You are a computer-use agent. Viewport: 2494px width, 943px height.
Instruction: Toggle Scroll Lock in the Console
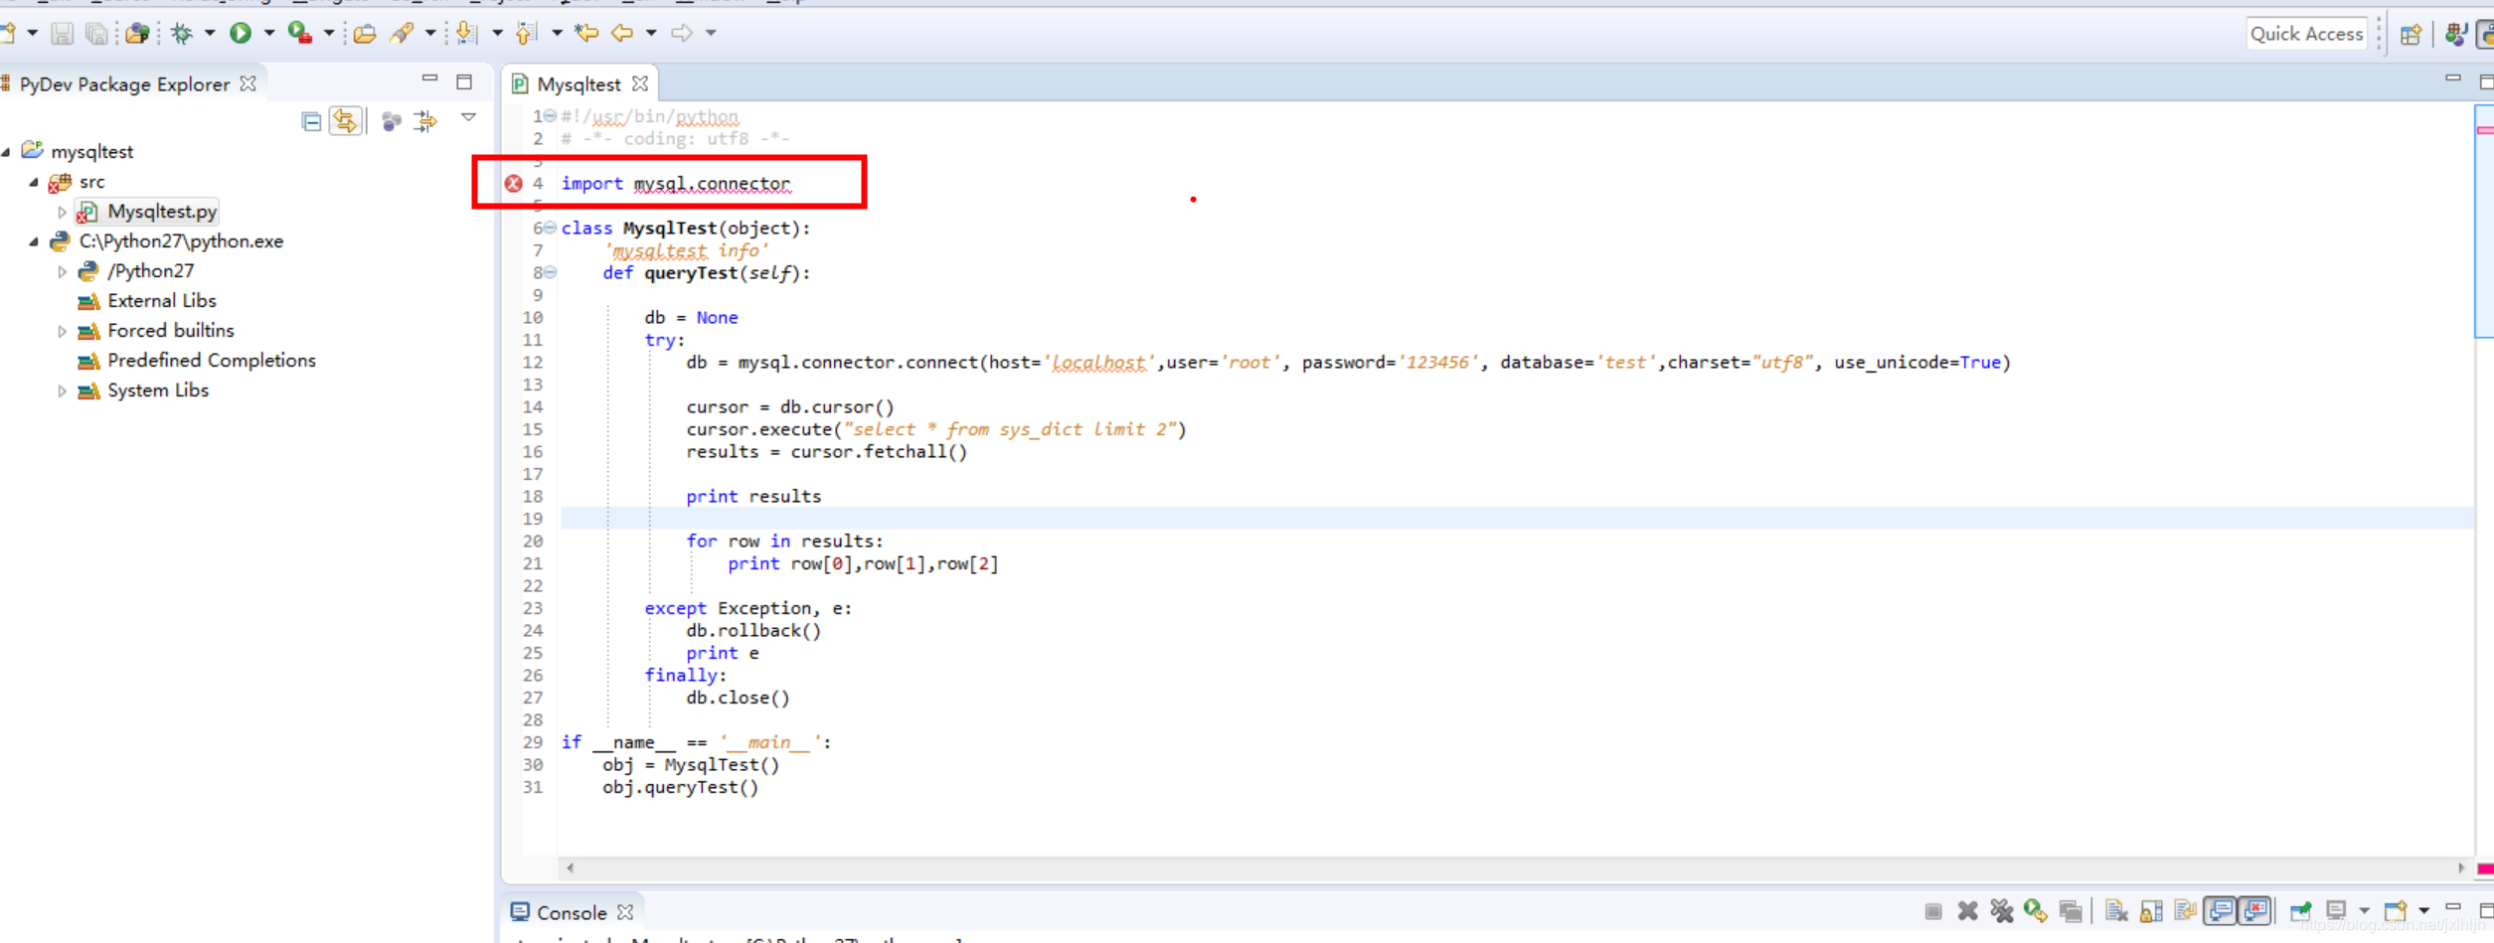[2151, 910]
